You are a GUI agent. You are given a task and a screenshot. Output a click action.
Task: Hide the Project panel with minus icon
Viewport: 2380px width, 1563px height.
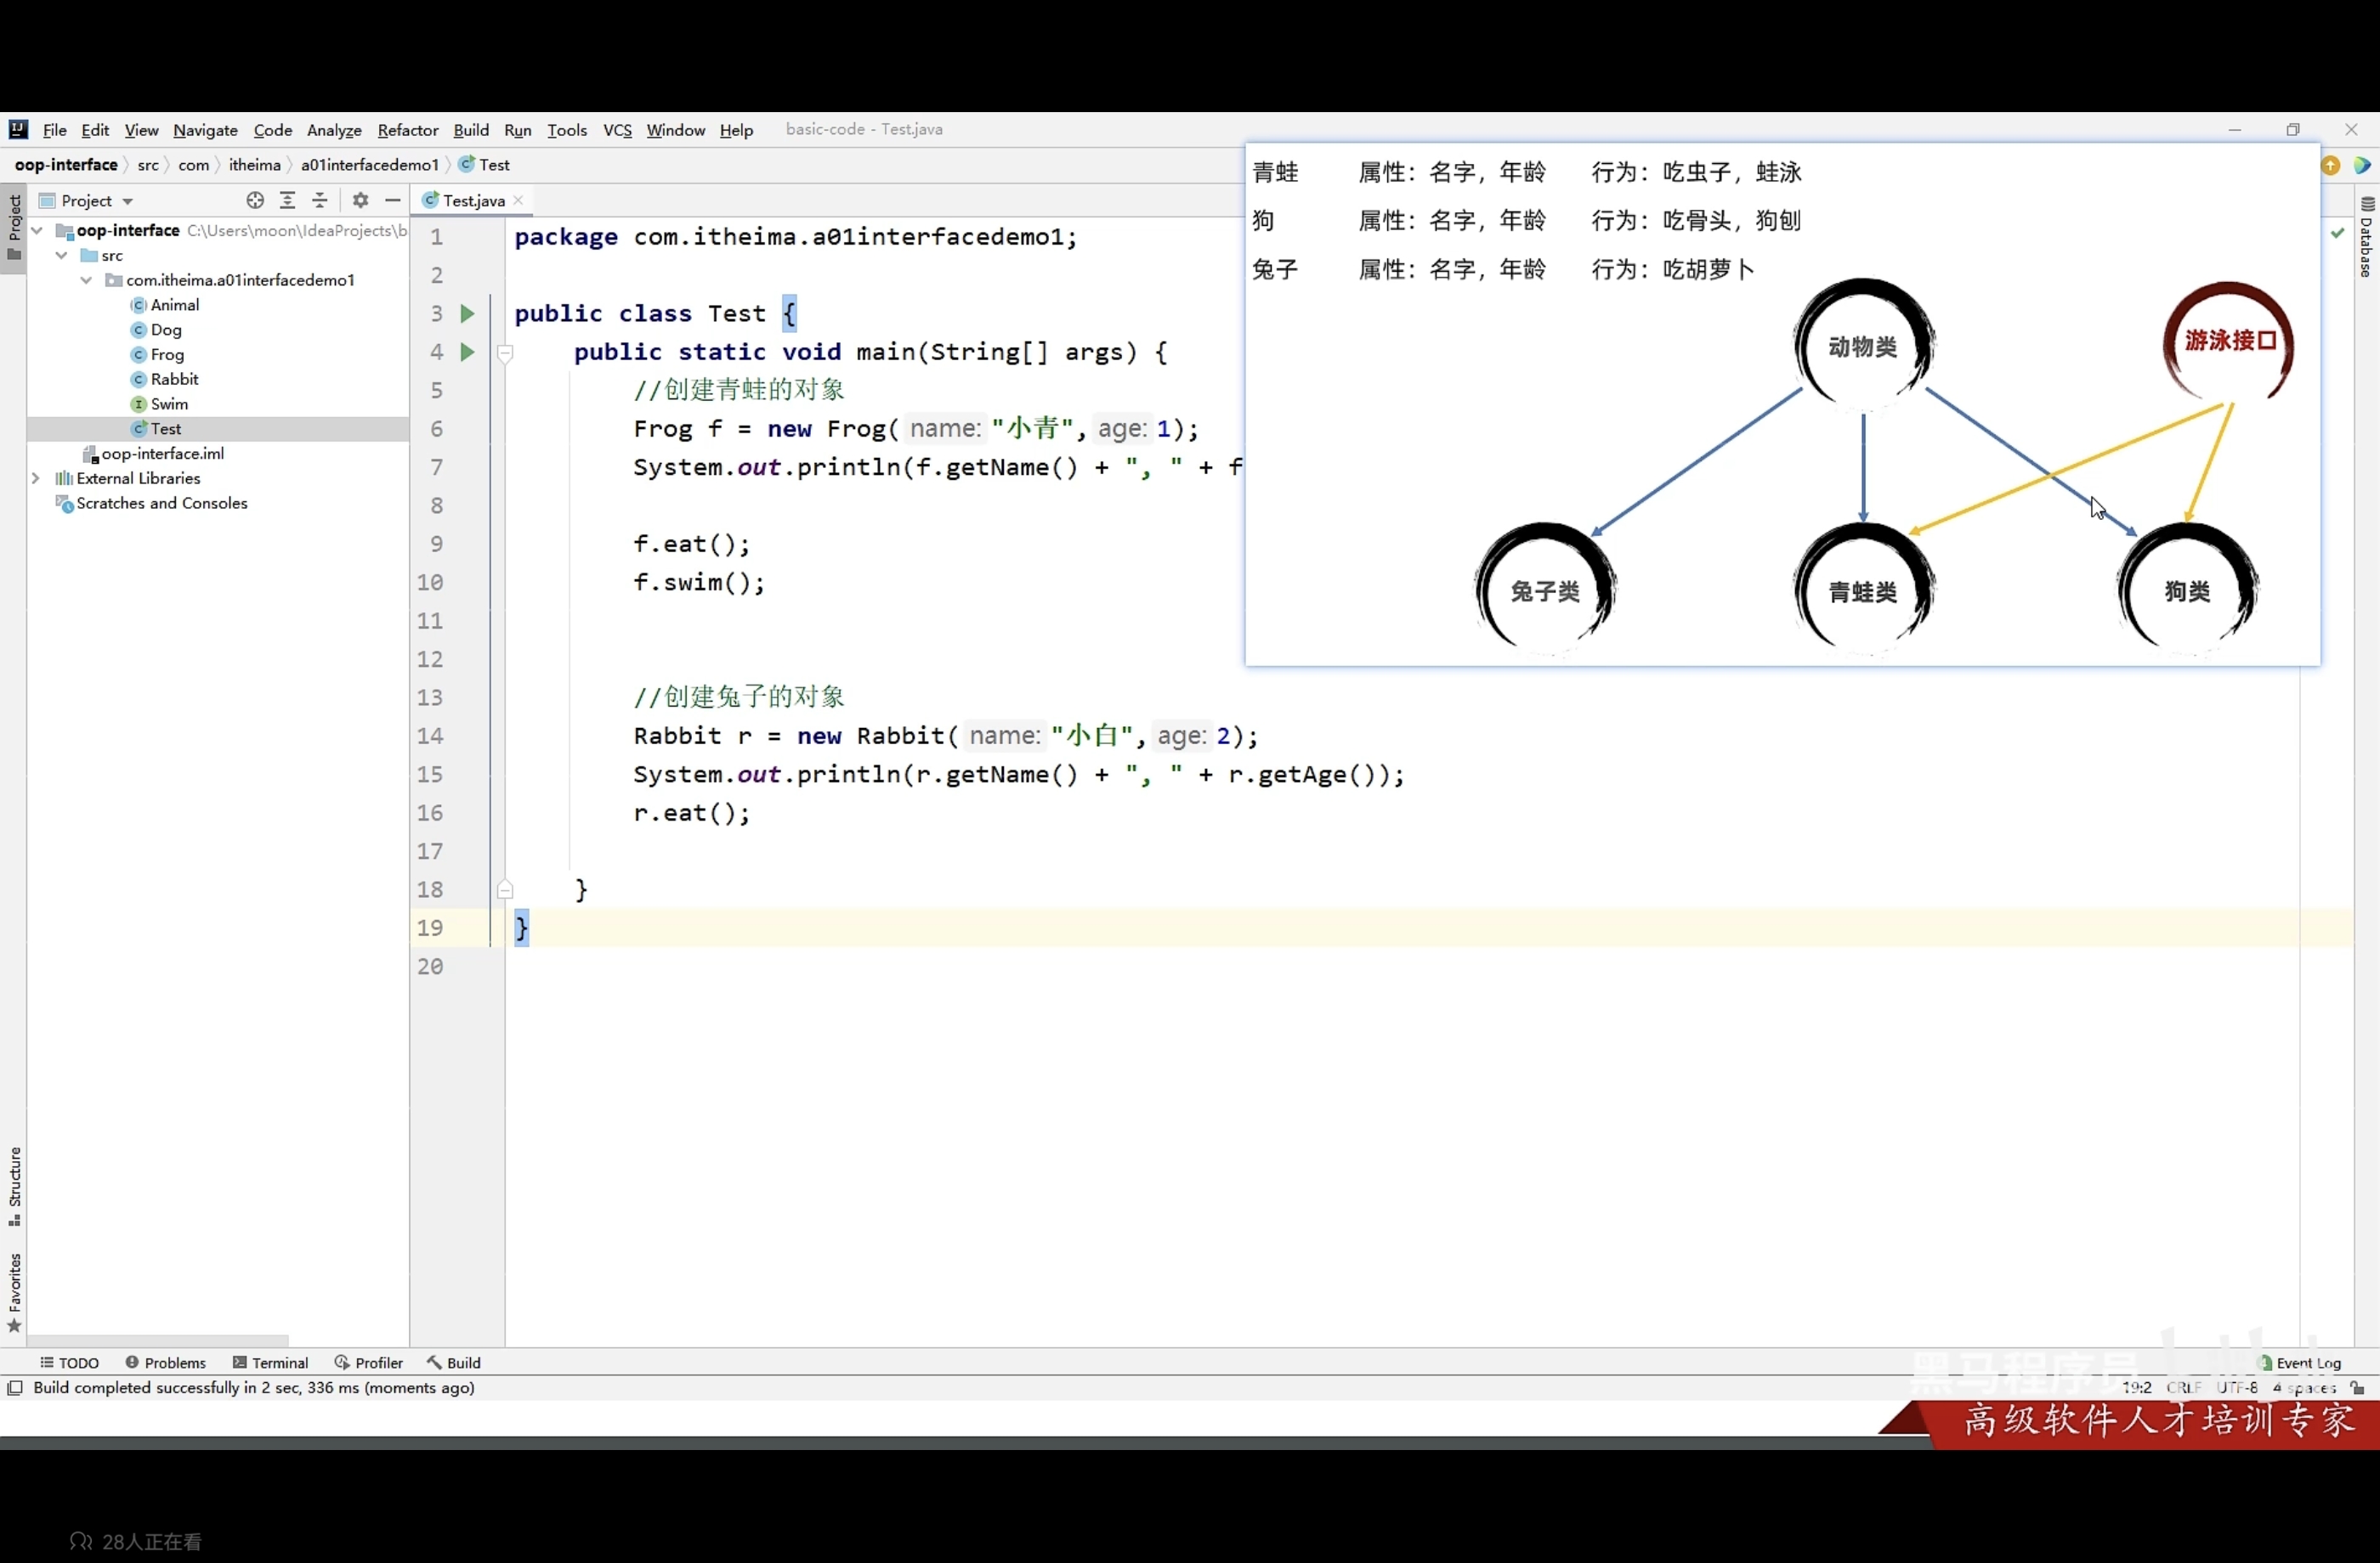tap(393, 200)
